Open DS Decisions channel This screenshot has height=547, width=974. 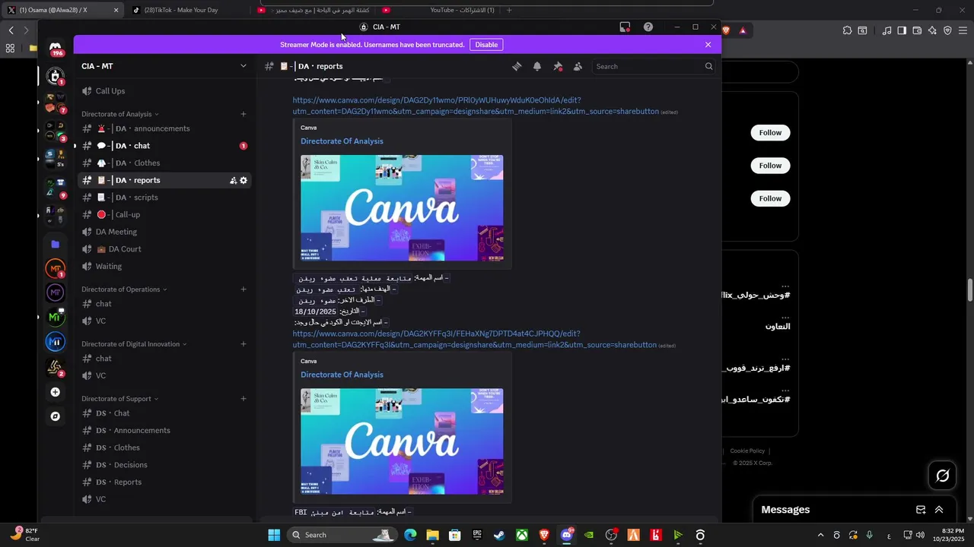(164, 465)
